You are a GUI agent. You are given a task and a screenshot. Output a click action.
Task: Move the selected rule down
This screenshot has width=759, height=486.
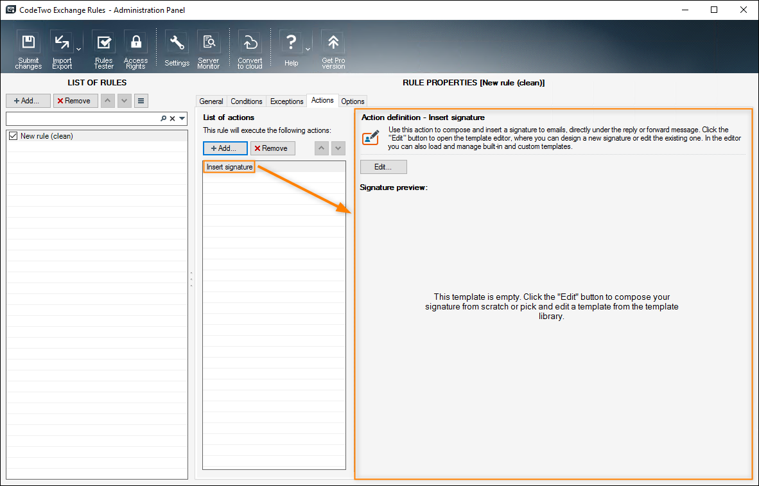[x=125, y=101]
